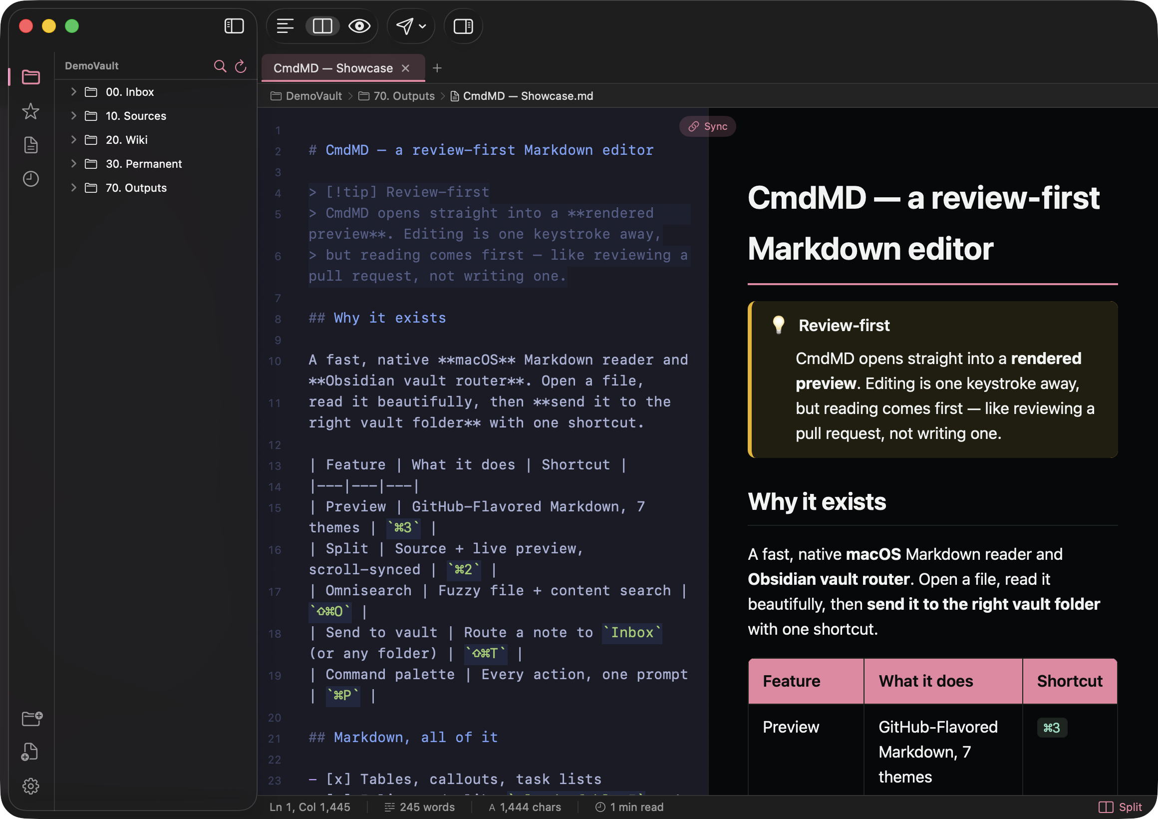The height and width of the screenshot is (819, 1158).
Task: Expand the 30. Permanent folder chevron
Action: point(74,163)
